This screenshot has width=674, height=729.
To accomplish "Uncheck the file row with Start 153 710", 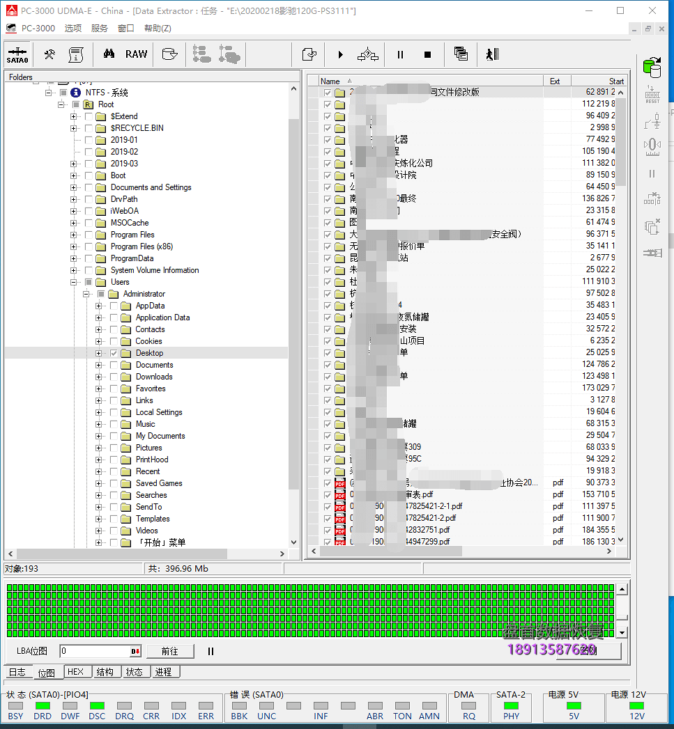I will click(x=328, y=494).
